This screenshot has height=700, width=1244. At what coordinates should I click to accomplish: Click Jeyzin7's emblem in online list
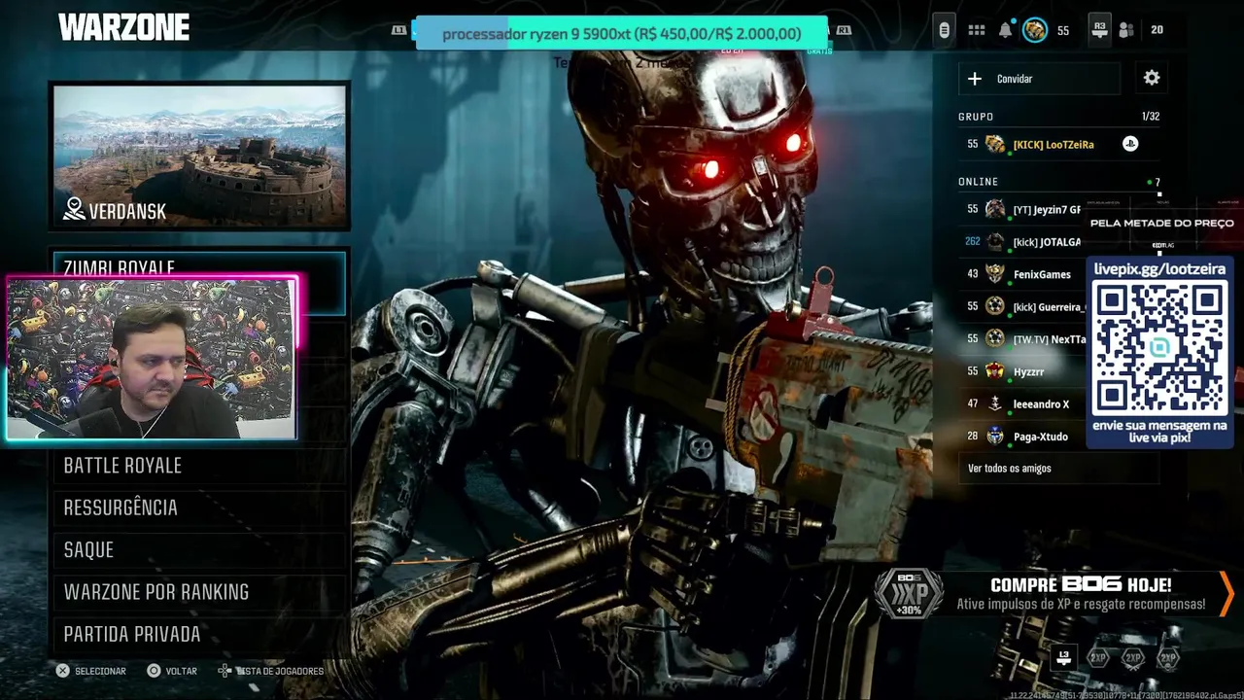(994, 209)
